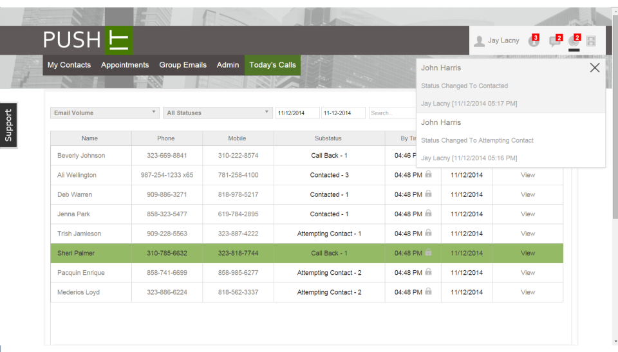Click the PUSH logo
The height and width of the screenshot is (352, 618).
88,40
